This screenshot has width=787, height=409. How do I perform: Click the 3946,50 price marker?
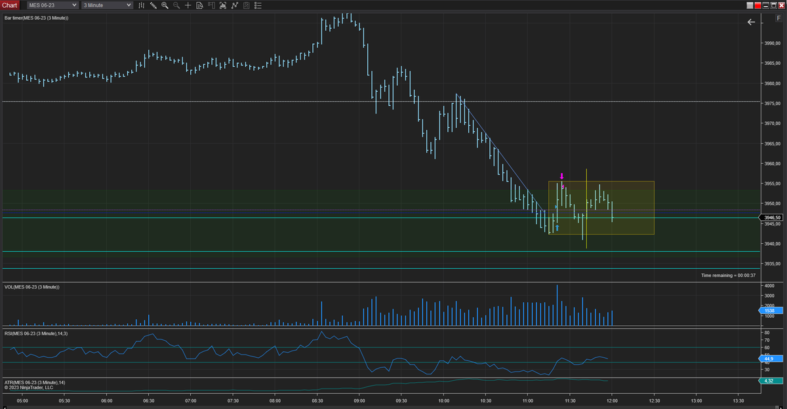click(773, 217)
